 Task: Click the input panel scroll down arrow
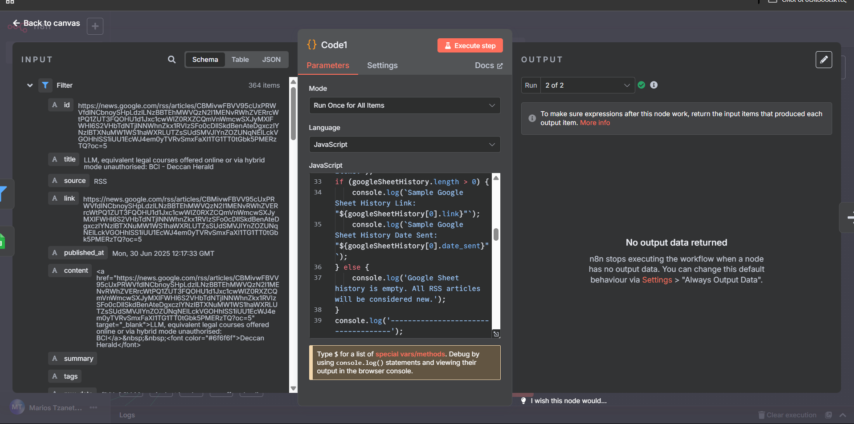pos(293,388)
